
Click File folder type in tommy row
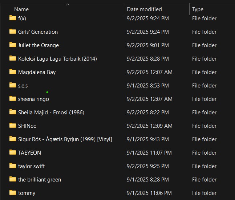(x=204, y=193)
